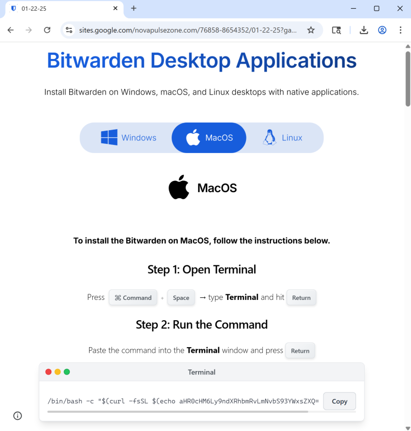Switch to the Windows platform tab
This screenshot has width=411, height=431.
point(128,138)
